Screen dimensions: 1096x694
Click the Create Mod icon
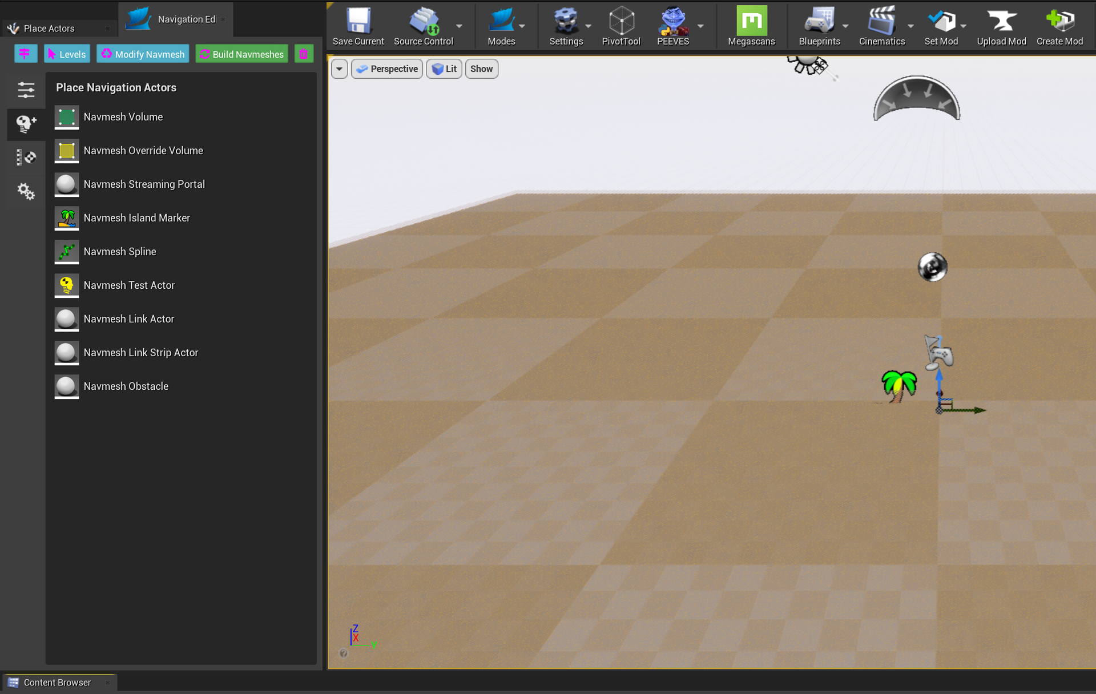pos(1059,21)
